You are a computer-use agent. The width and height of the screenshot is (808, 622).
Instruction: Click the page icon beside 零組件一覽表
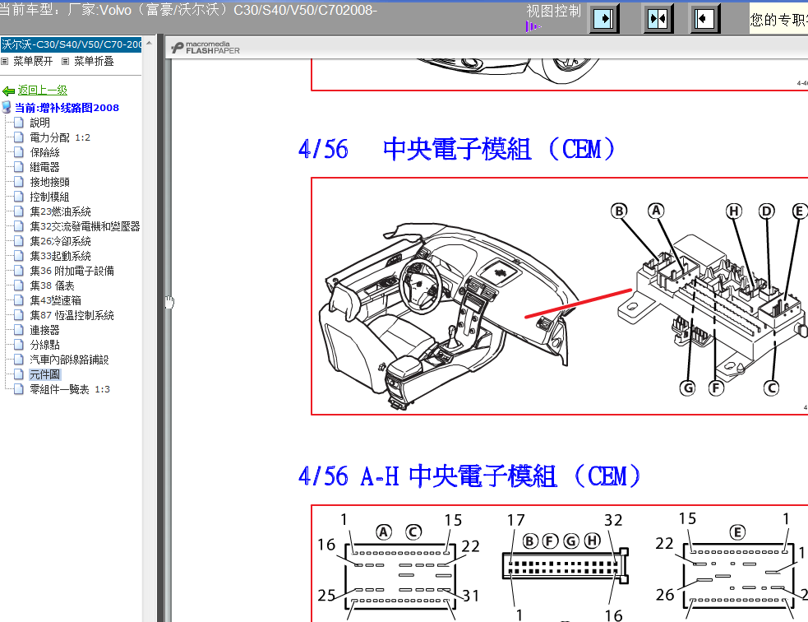pos(19,389)
